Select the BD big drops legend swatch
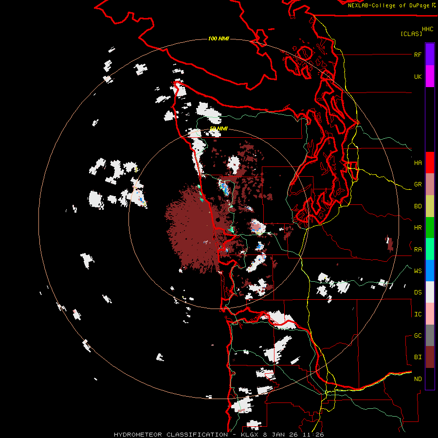Image resolution: width=438 pixels, height=438 pixels. click(x=430, y=206)
